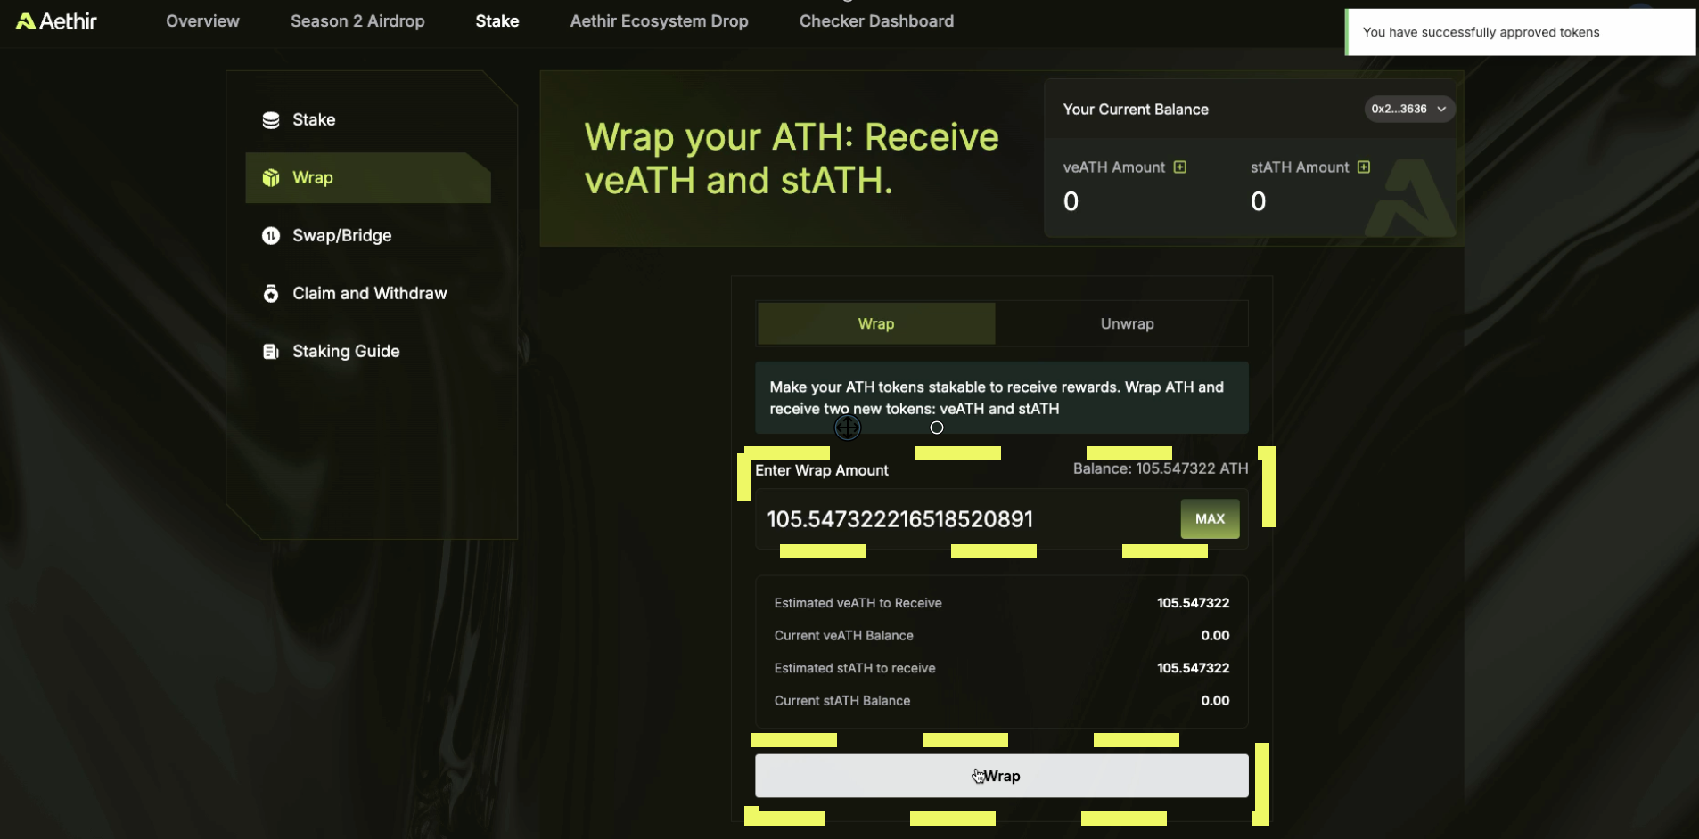
Task: Click the Wrap confirmation button
Action: coord(1001,776)
